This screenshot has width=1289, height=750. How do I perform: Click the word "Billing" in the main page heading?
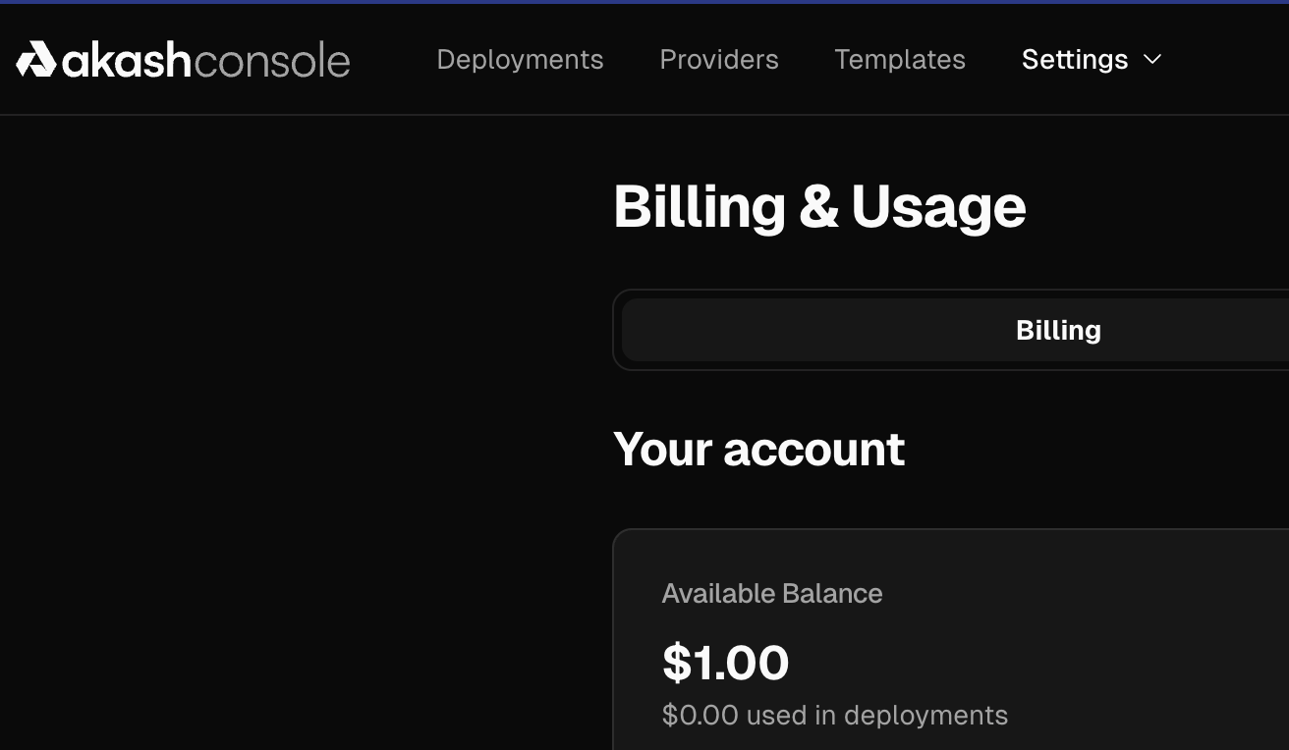tap(699, 207)
